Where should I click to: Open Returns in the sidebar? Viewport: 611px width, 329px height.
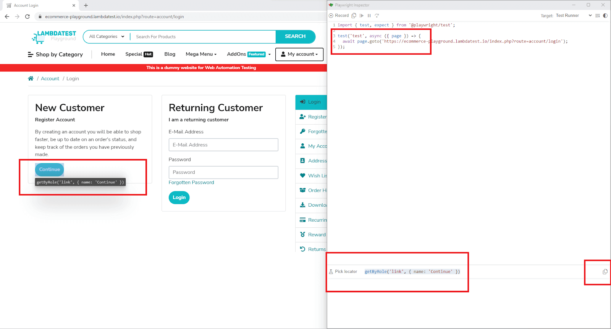coord(311,249)
